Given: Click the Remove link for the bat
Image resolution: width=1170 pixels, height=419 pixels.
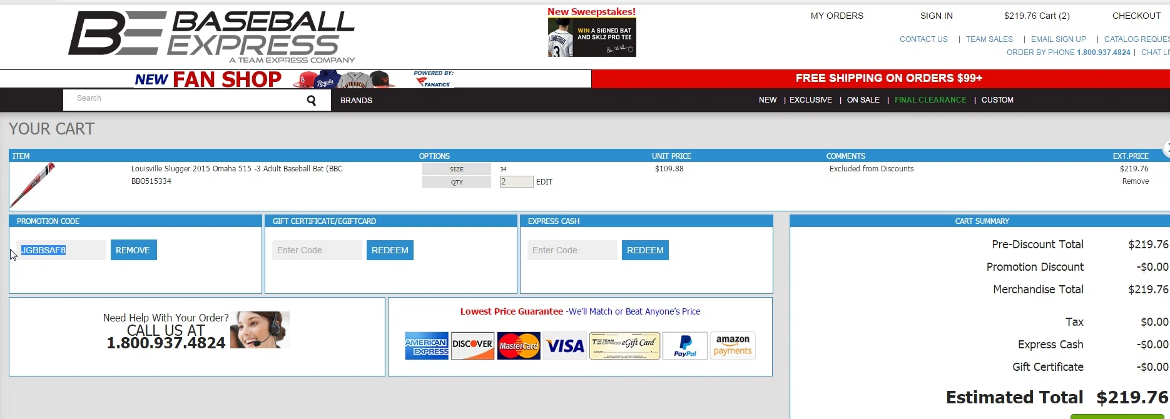Looking at the screenshot, I should point(1136,181).
